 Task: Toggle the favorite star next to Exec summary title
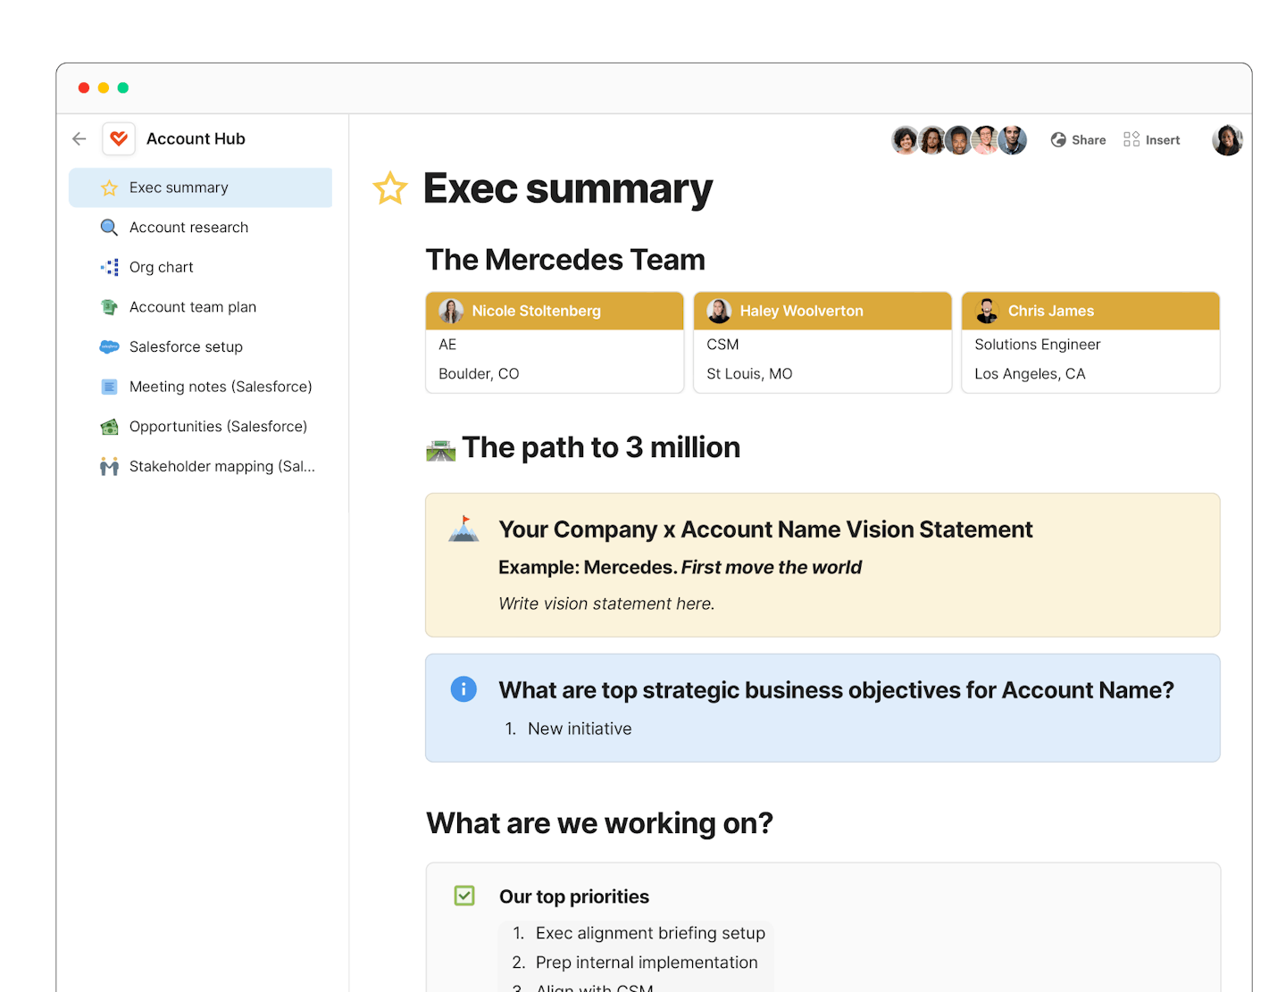[391, 189]
